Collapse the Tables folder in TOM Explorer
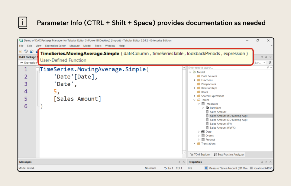 [194, 100]
